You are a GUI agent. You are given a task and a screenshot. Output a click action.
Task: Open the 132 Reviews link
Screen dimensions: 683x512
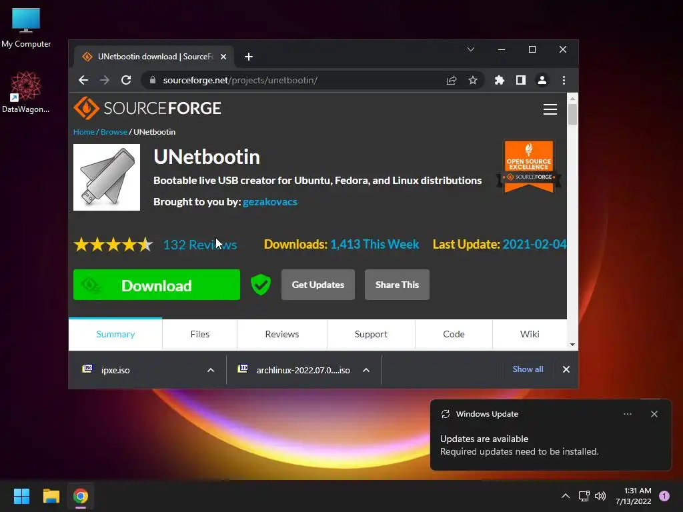[200, 245]
